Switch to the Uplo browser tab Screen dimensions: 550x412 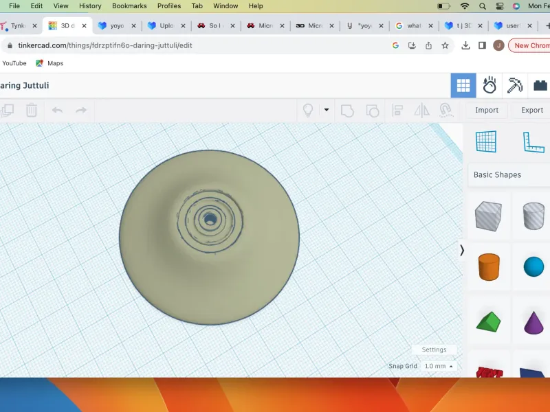click(166, 25)
